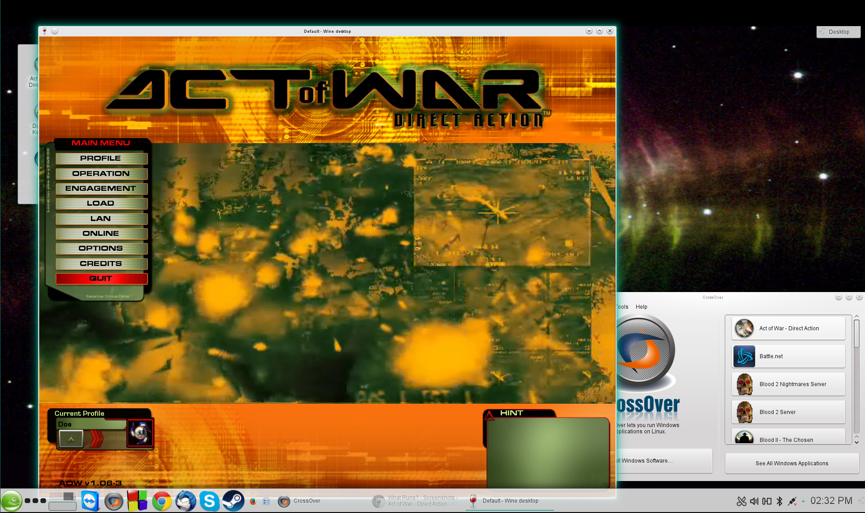Image resolution: width=865 pixels, height=513 pixels.
Task: Open Google Chrome from the taskbar
Action: point(162,500)
